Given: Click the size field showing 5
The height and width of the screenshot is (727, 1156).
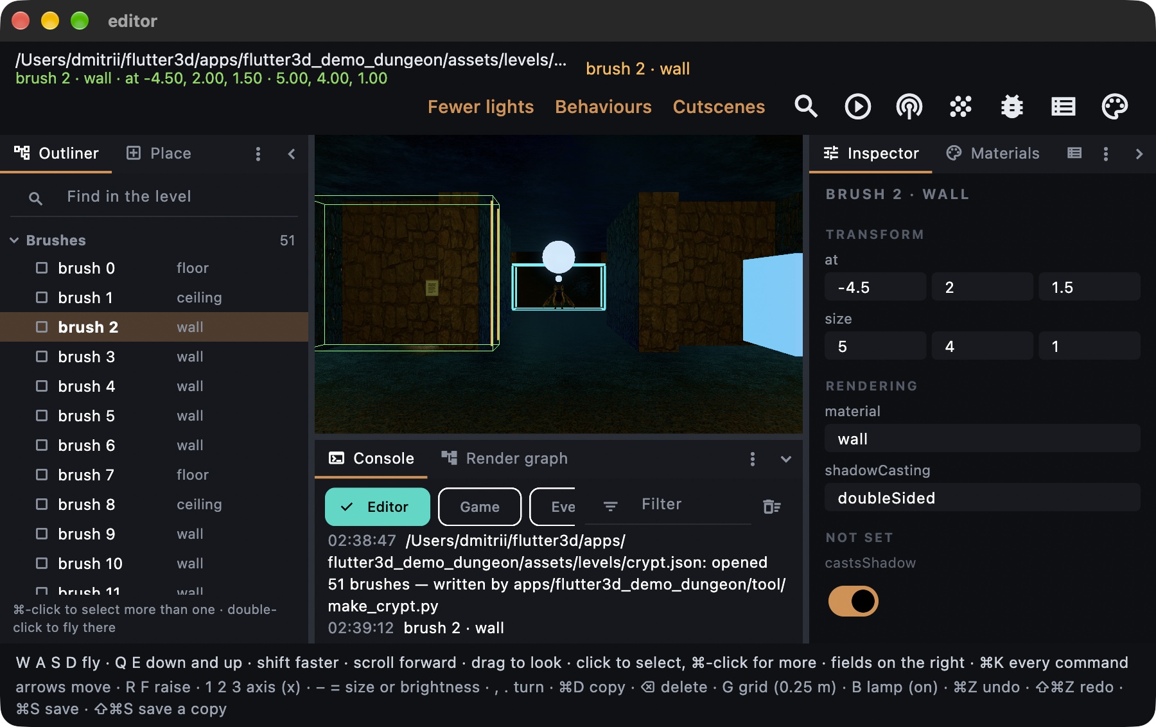Looking at the screenshot, I should tap(875, 346).
